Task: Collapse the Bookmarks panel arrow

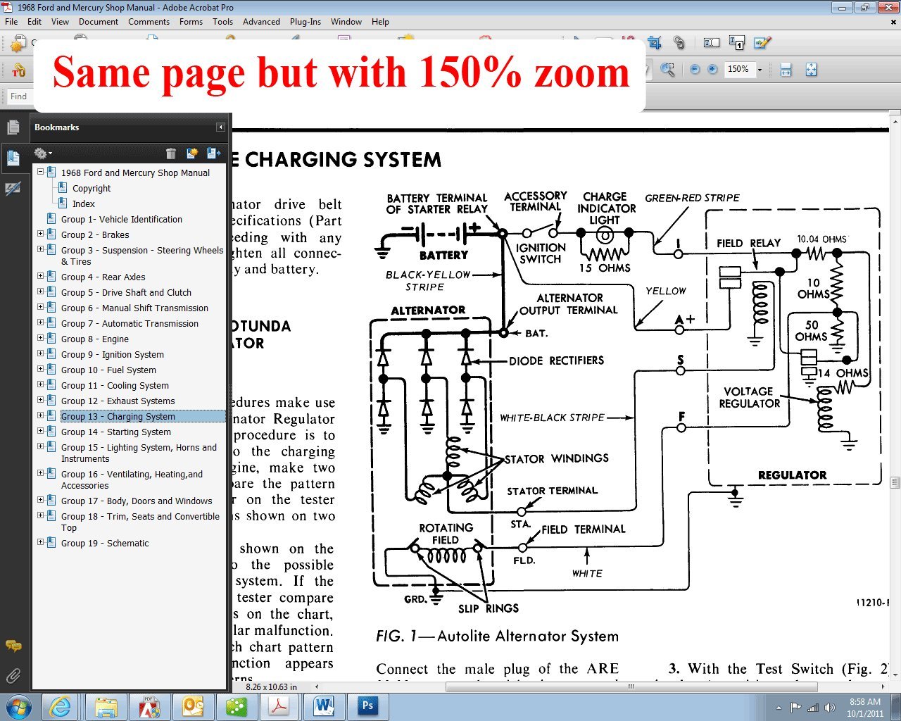Action: pos(220,127)
